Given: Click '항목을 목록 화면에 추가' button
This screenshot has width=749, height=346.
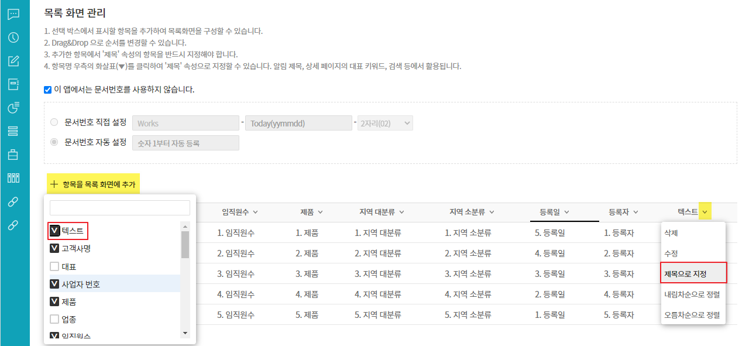Looking at the screenshot, I should pyautogui.click(x=93, y=184).
